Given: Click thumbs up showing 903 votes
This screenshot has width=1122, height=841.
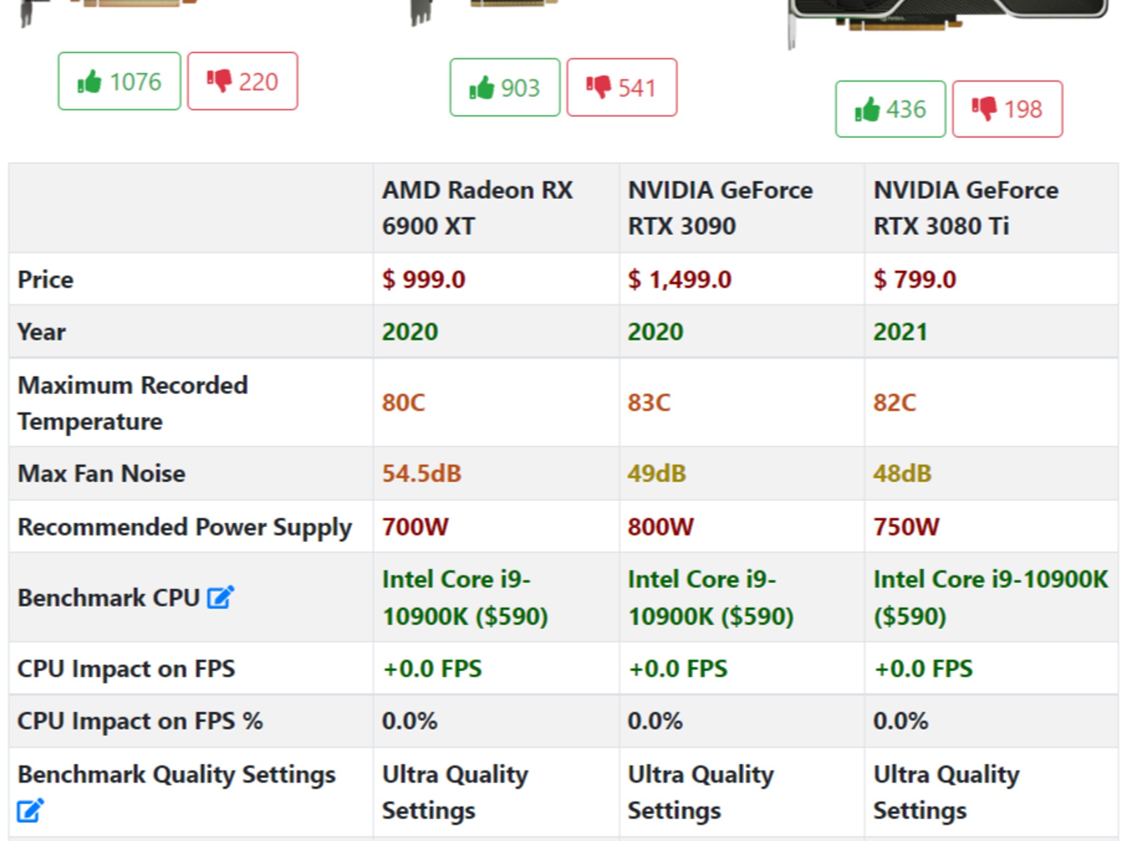Looking at the screenshot, I should pos(505,88).
